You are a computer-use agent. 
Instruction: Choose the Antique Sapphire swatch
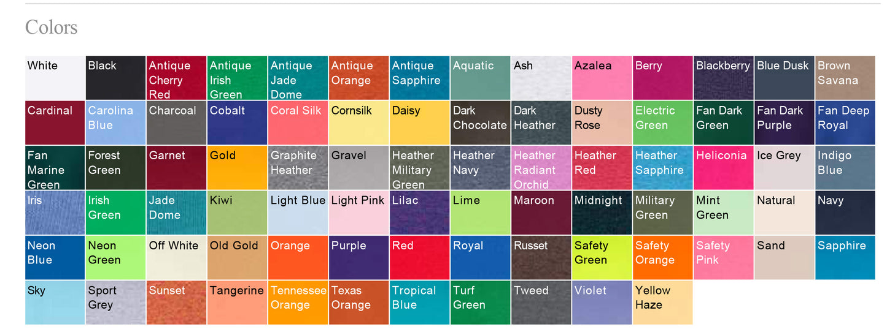point(420,78)
